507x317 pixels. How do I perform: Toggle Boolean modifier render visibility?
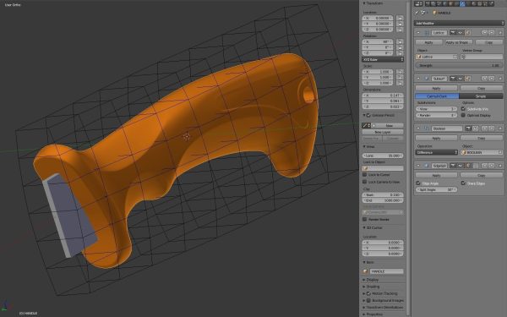(468, 128)
